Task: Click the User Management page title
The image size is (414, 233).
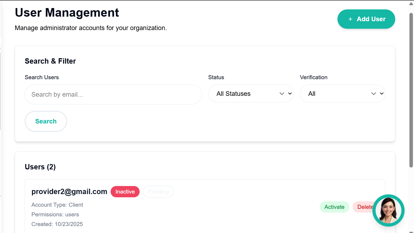Action: coord(67,13)
